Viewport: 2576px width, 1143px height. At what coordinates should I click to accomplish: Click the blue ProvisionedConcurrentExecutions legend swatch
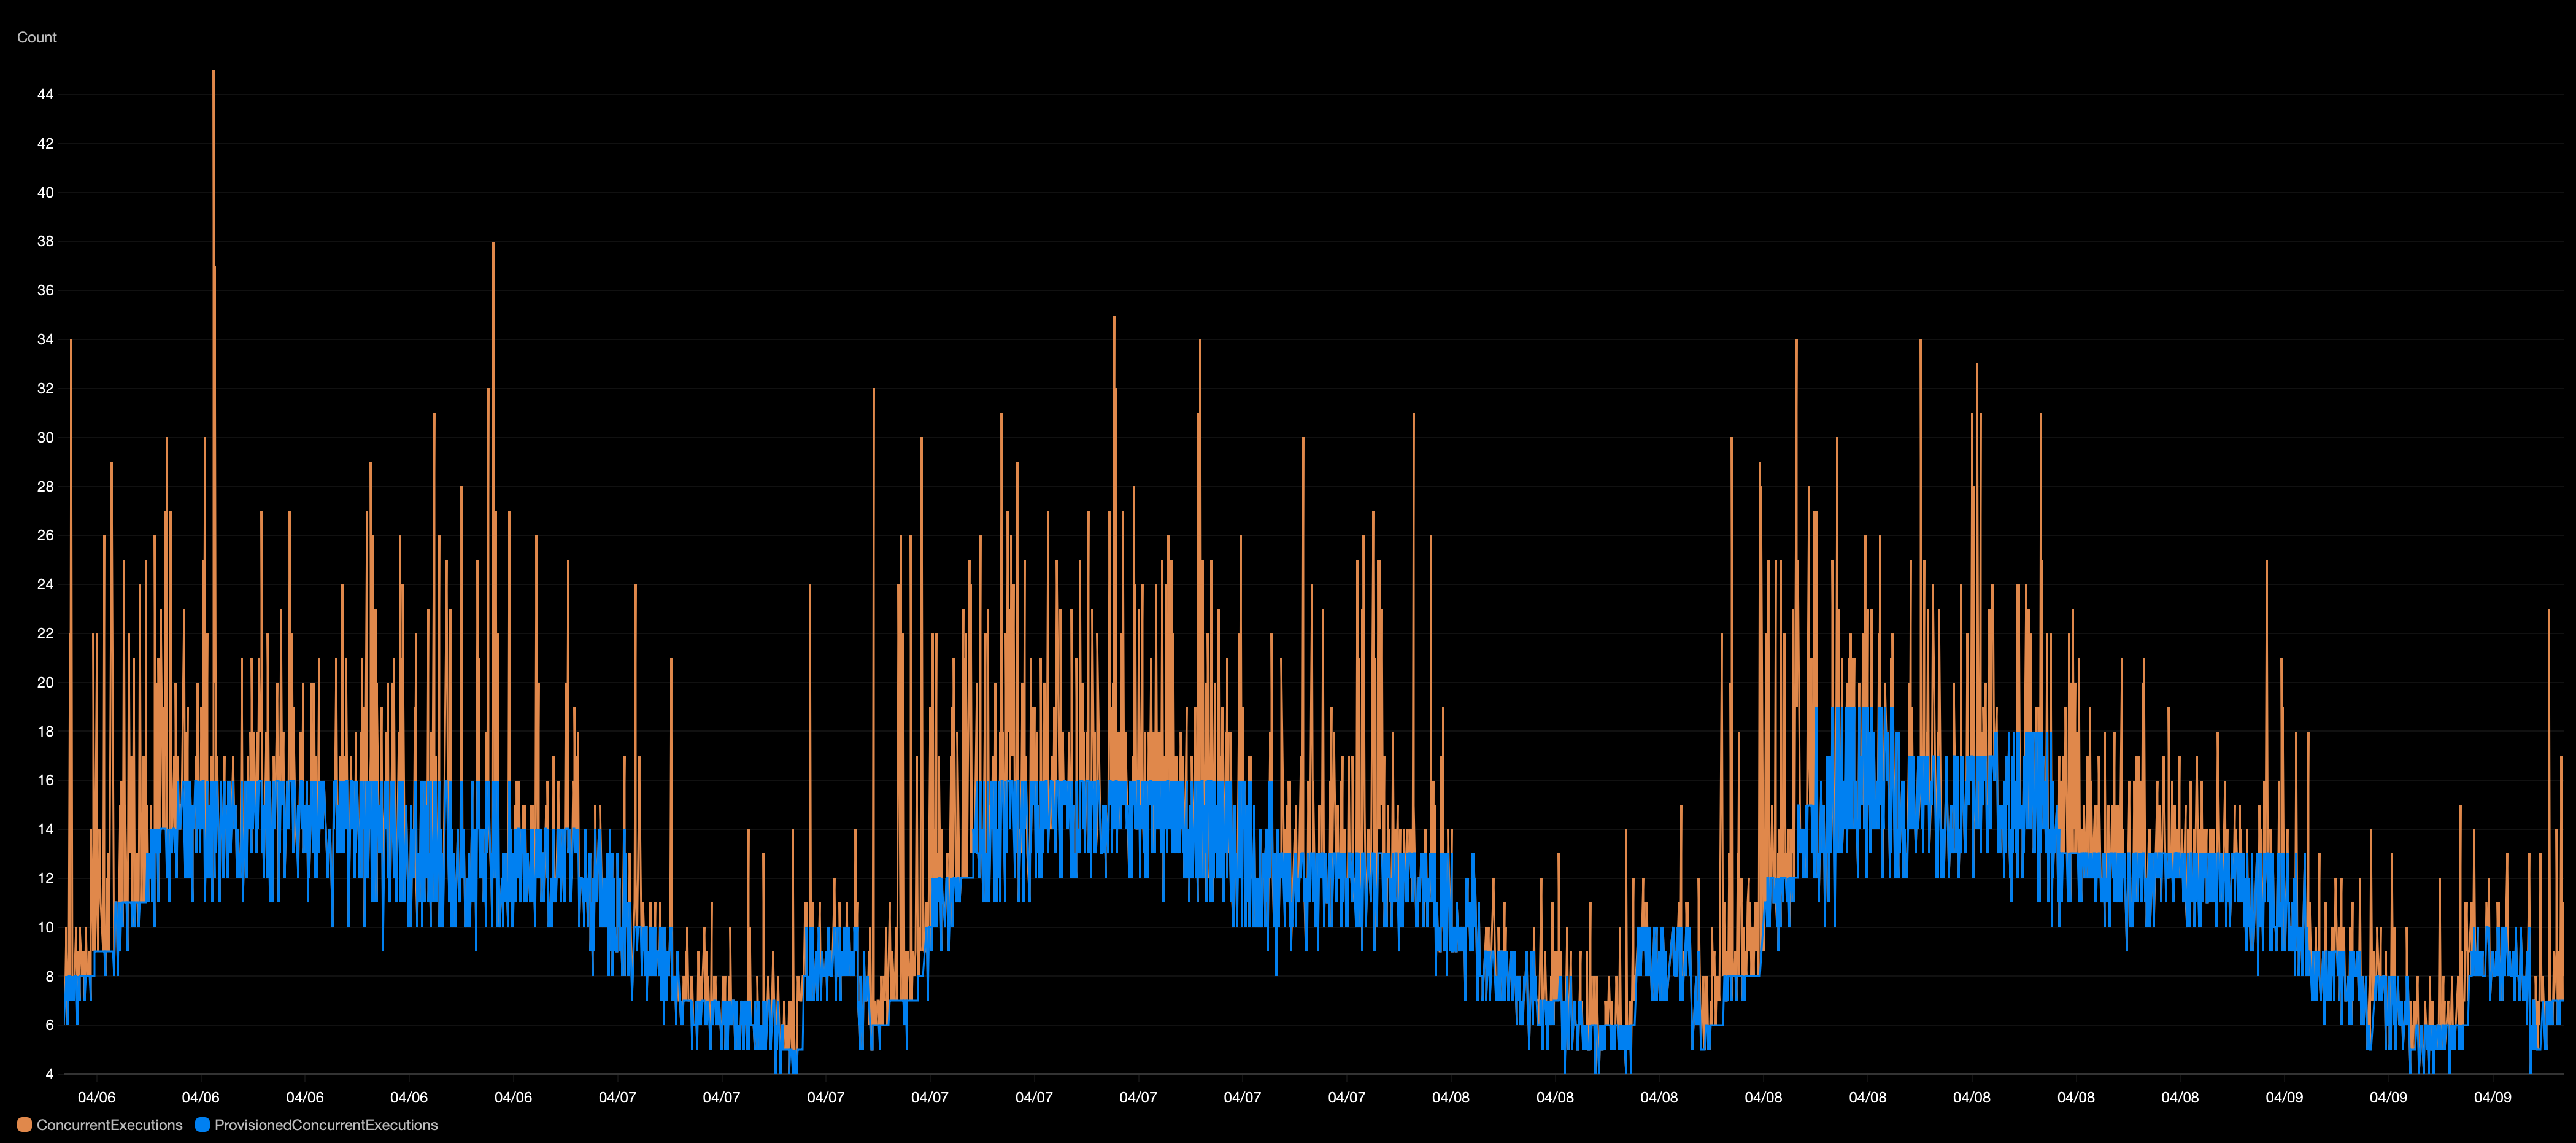(203, 1125)
